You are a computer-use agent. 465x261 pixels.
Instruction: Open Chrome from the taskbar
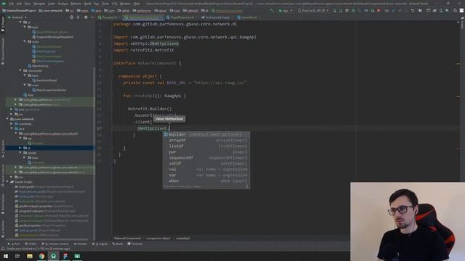coord(41,256)
